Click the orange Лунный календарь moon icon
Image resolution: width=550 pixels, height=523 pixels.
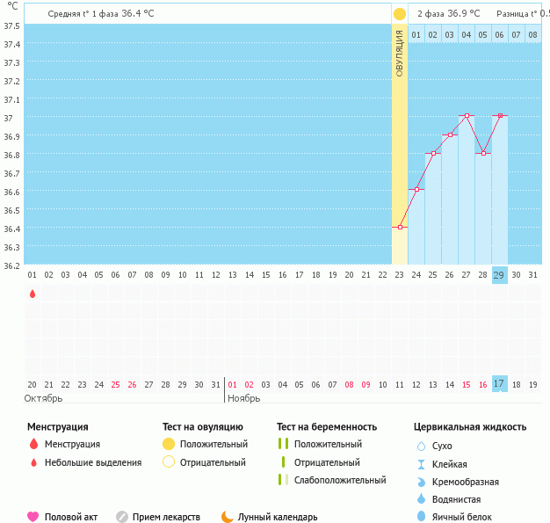point(228,517)
